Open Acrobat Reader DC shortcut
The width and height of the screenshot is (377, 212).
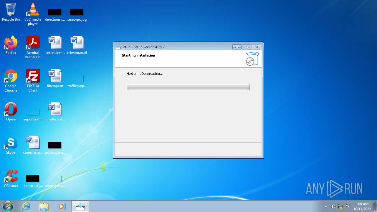33,47
